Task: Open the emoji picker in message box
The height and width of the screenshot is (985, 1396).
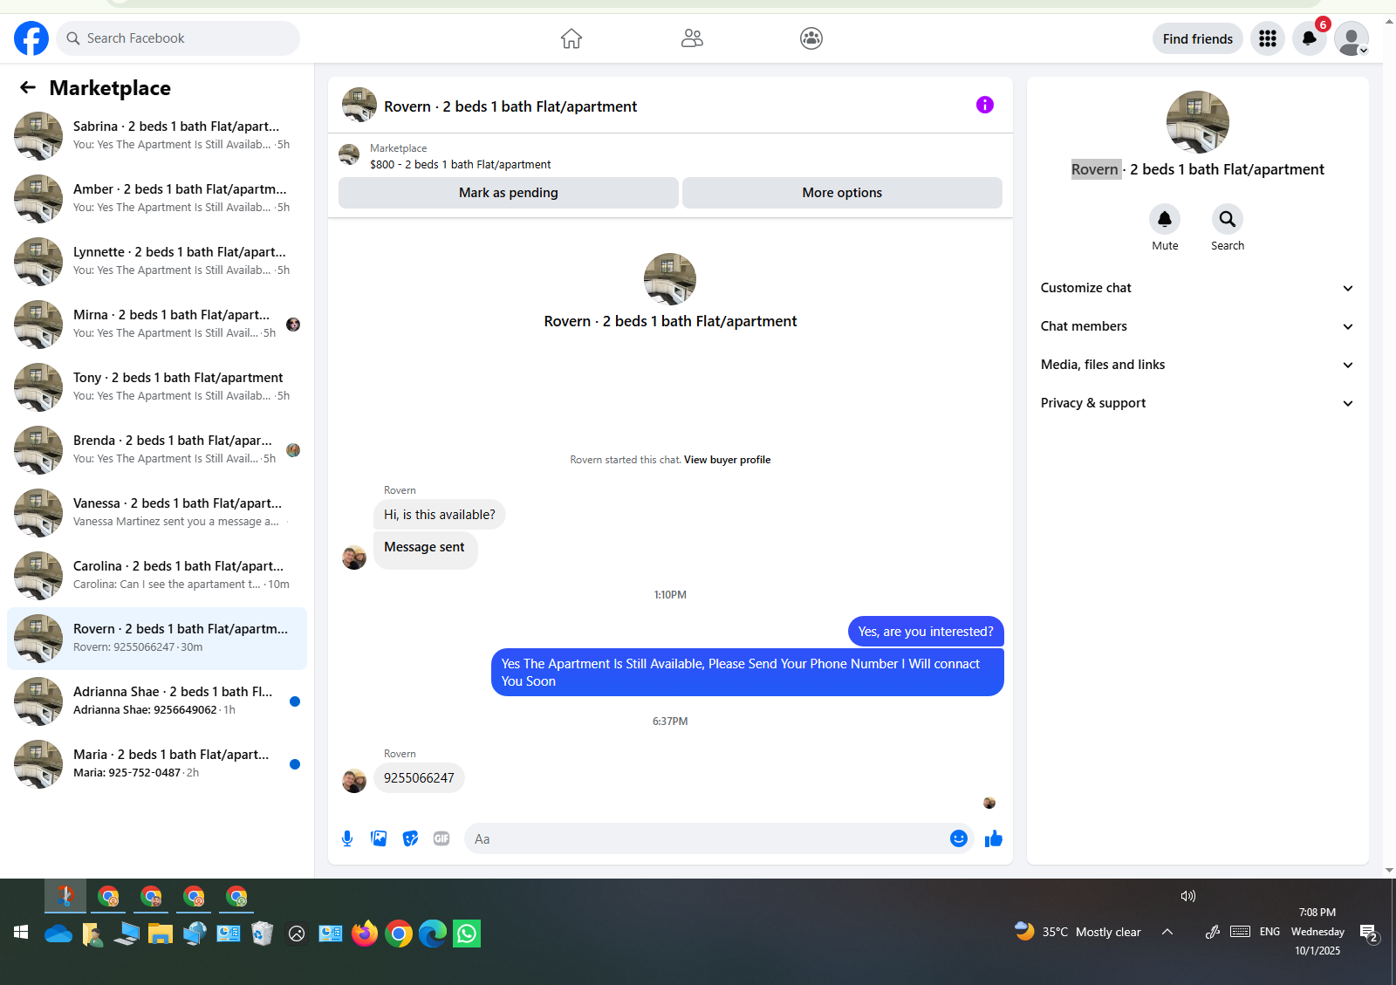Action: (959, 838)
